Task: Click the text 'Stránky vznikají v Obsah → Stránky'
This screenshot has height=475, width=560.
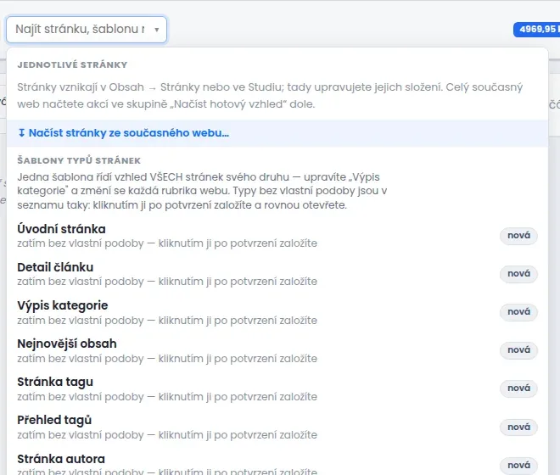Action: tap(109, 87)
